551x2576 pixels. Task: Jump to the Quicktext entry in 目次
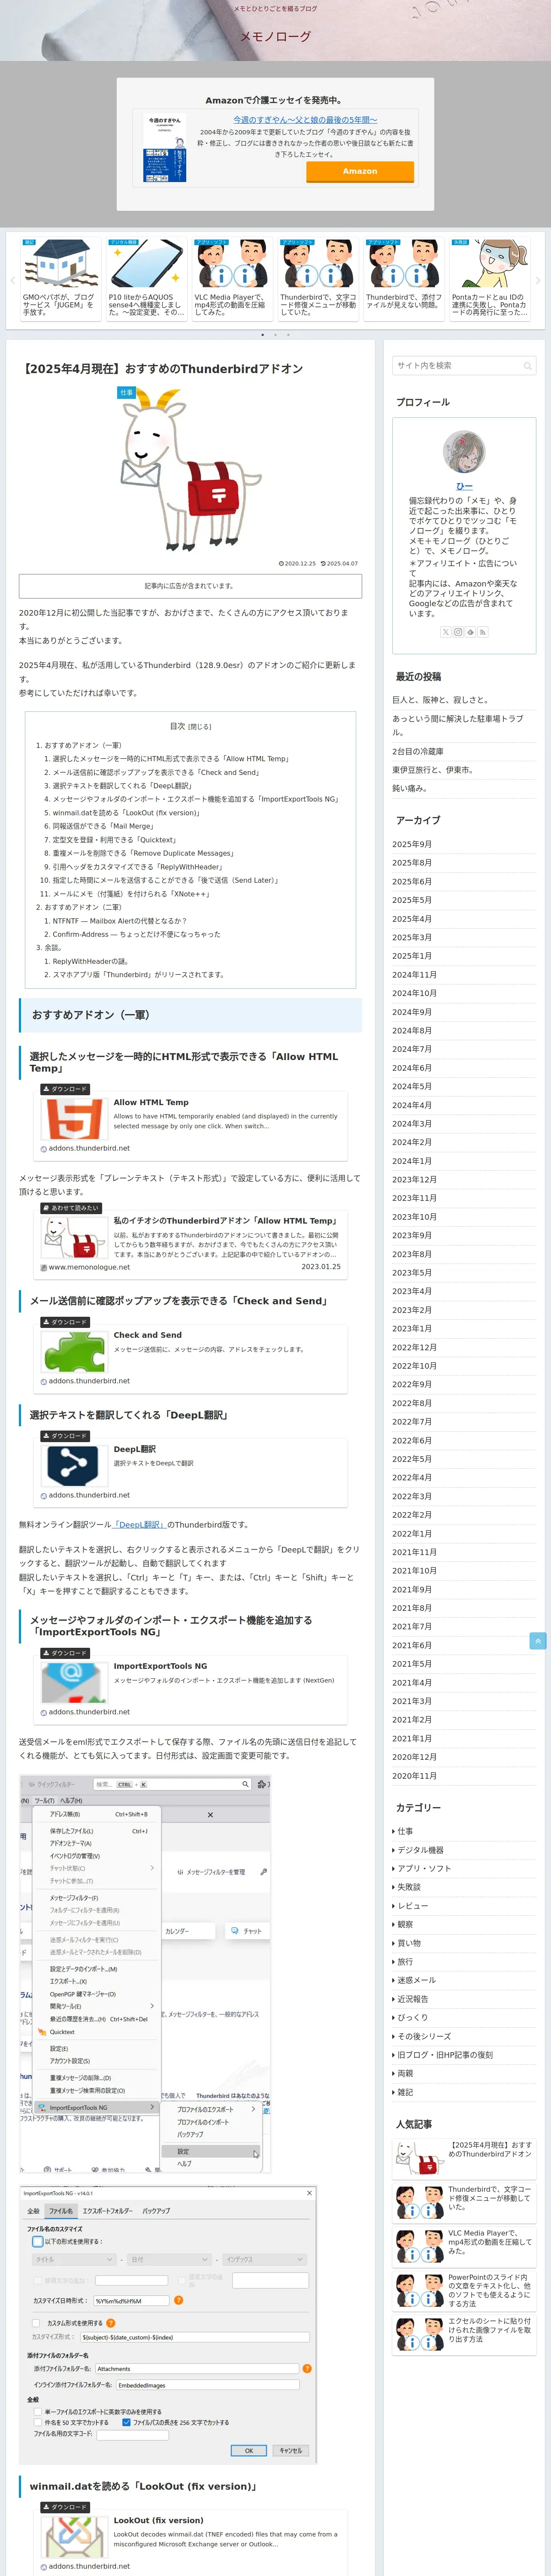pos(115,840)
